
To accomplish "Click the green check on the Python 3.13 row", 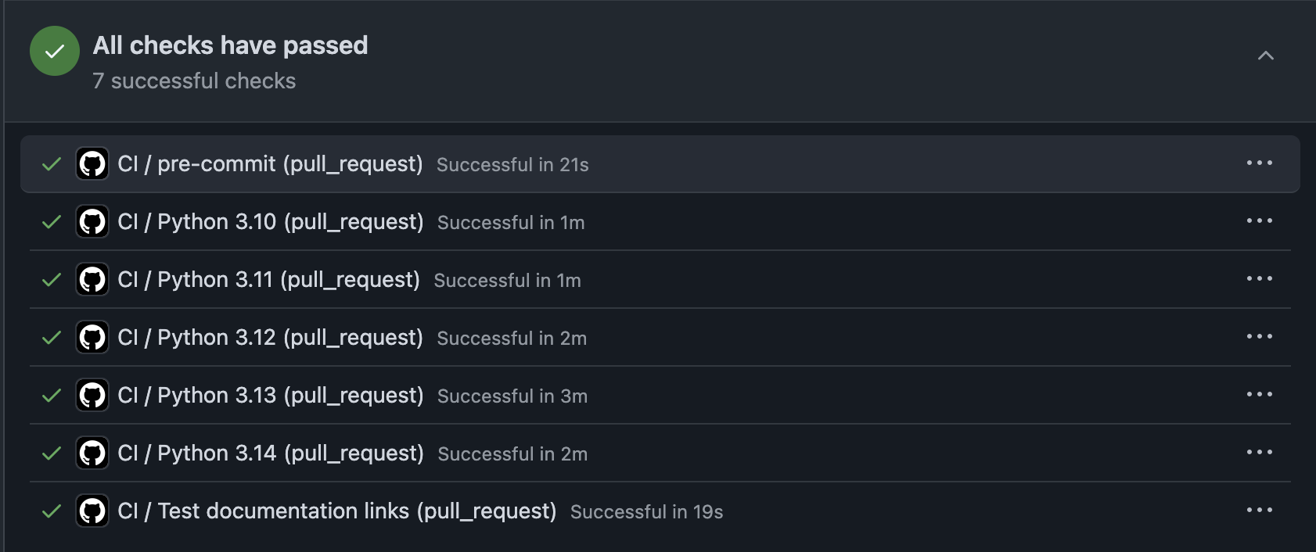I will [x=50, y=395].
